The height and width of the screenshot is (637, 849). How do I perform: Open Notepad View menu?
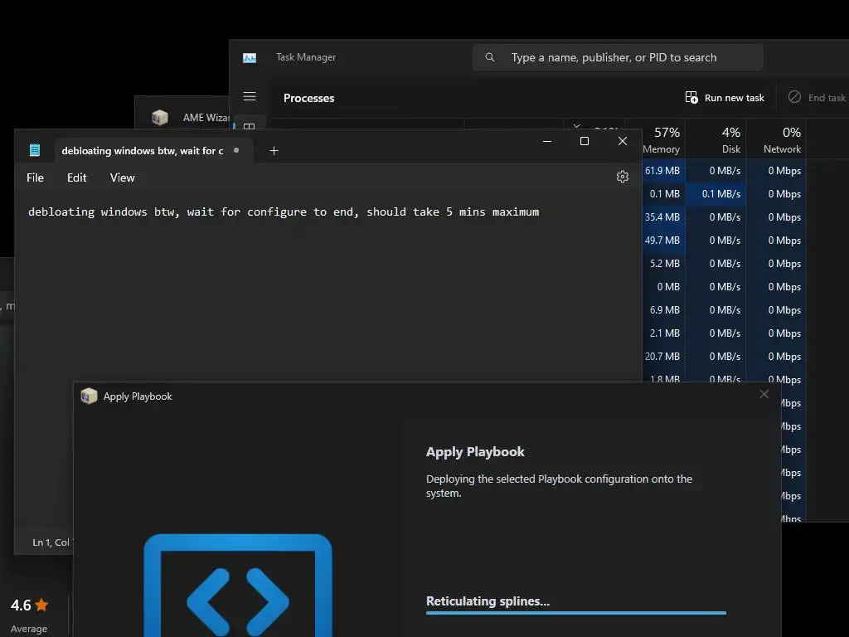tap(123, 177)
